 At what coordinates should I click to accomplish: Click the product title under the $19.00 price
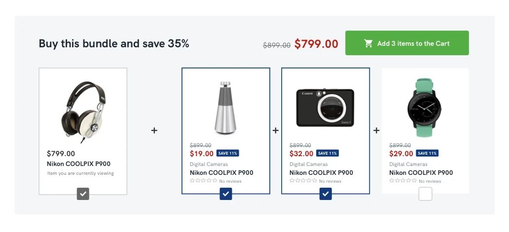221,173
